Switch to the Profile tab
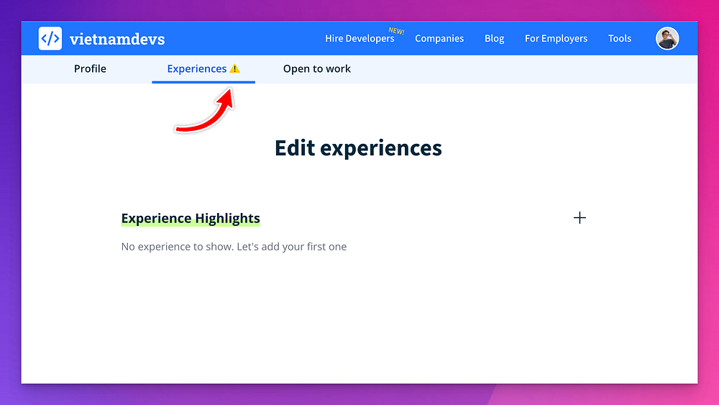Image resolution: width=719 pixels, height=405 pixels. coord(90,69)
